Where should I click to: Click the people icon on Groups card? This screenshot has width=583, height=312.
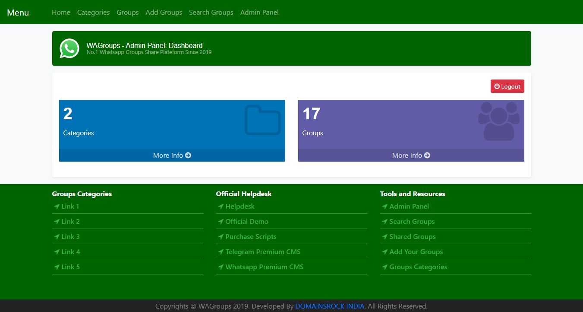click(498, 121)
